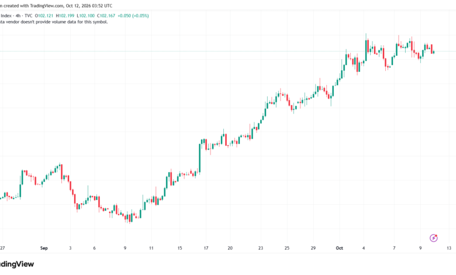Click the TradingView logo text at the bottom
This screenshot has width=456, height=275.
[17, 264]
